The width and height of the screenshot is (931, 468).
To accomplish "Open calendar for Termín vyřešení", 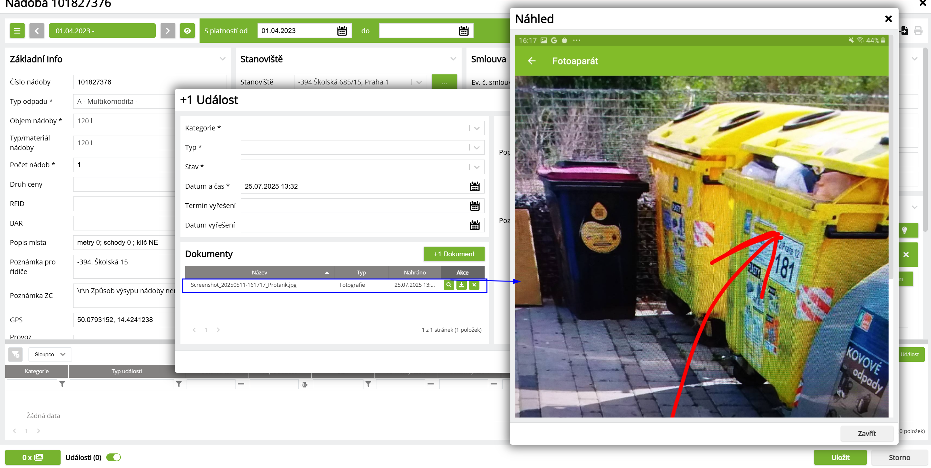I will [475, 206].
